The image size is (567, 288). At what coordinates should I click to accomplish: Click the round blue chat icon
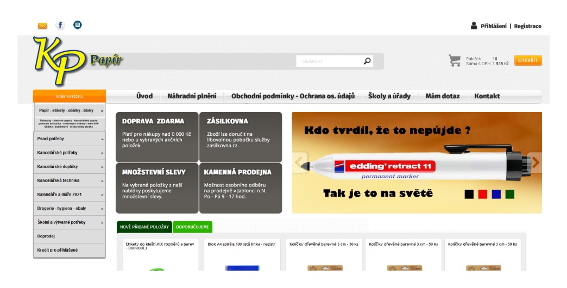pyautogui.click(x=78, y=25)
